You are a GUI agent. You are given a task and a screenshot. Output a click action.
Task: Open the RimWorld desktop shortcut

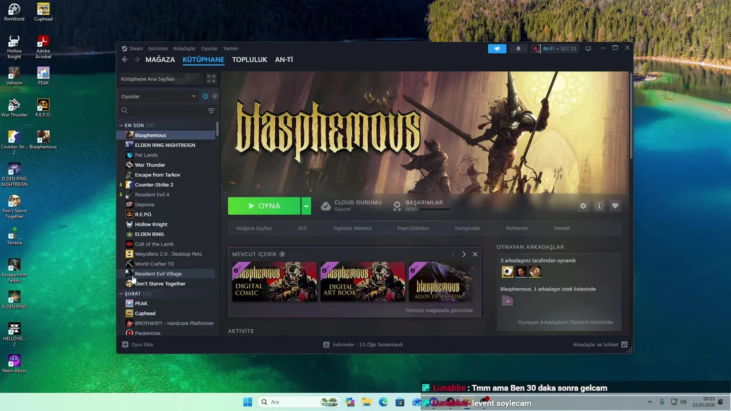[x=14, y=12]
